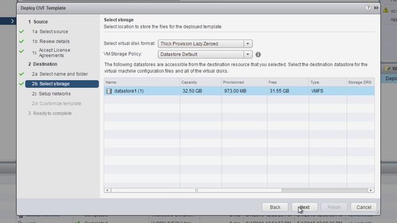Sort by the Free column header
Image resolution: width=397 pixels, height=223 pixels.
coord(288,82)
